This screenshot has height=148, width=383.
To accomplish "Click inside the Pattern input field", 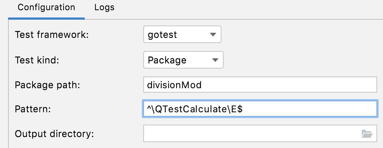I will 260,109.
